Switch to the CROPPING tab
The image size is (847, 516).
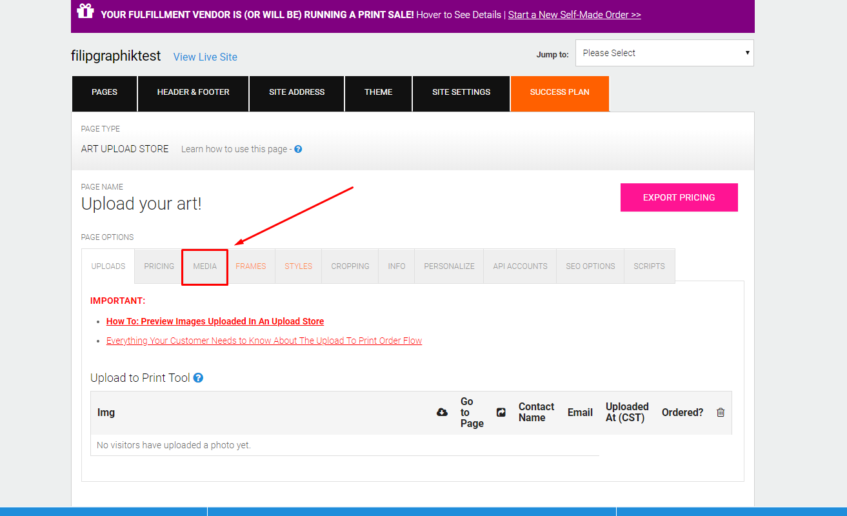tap(350, 266)
